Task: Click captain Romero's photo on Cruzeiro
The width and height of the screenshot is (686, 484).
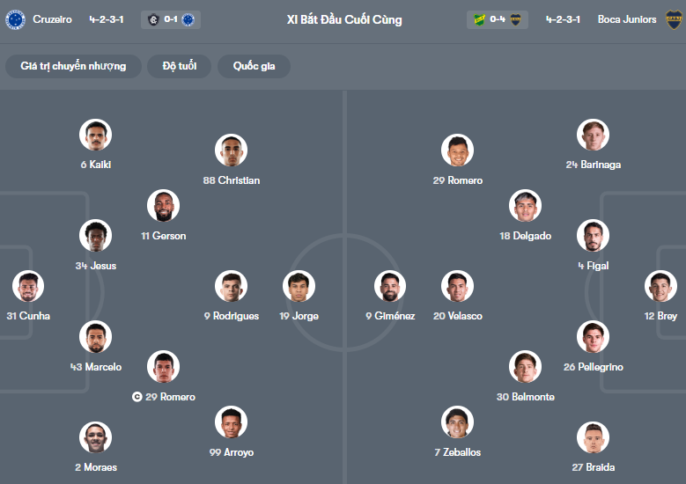Action: point(163,367)
